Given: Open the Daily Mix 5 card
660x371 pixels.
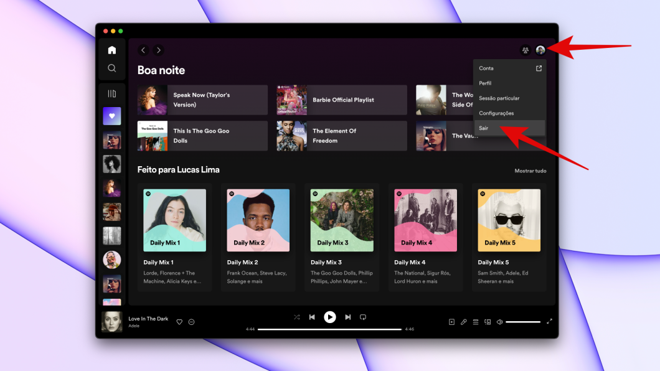Looking at the screenshot, I should point(509,237).
